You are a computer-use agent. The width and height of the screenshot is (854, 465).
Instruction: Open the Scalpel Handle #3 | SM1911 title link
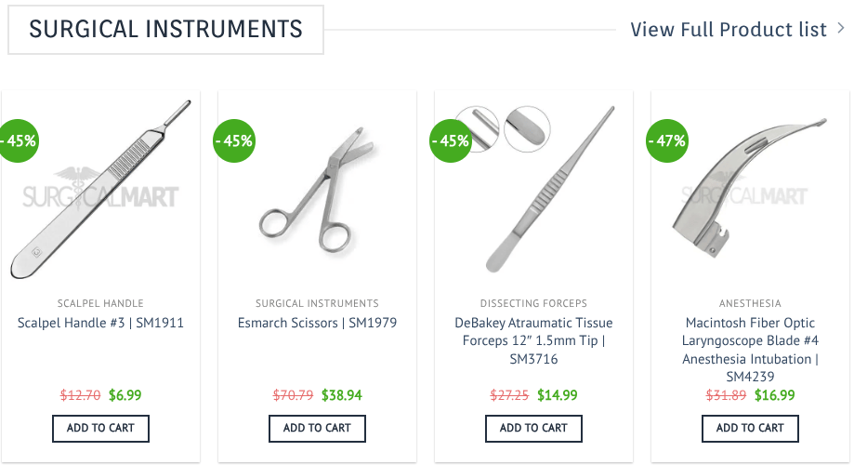(100, 324)
